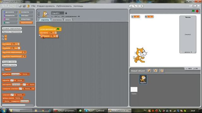Switch to the скрипты tab

(x=45, y=20)
